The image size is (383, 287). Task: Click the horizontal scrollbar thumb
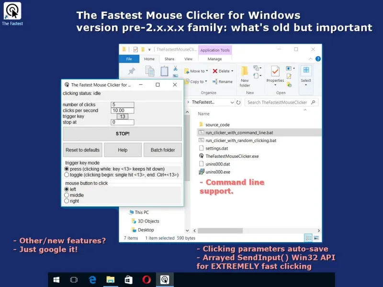coord(220,231)
